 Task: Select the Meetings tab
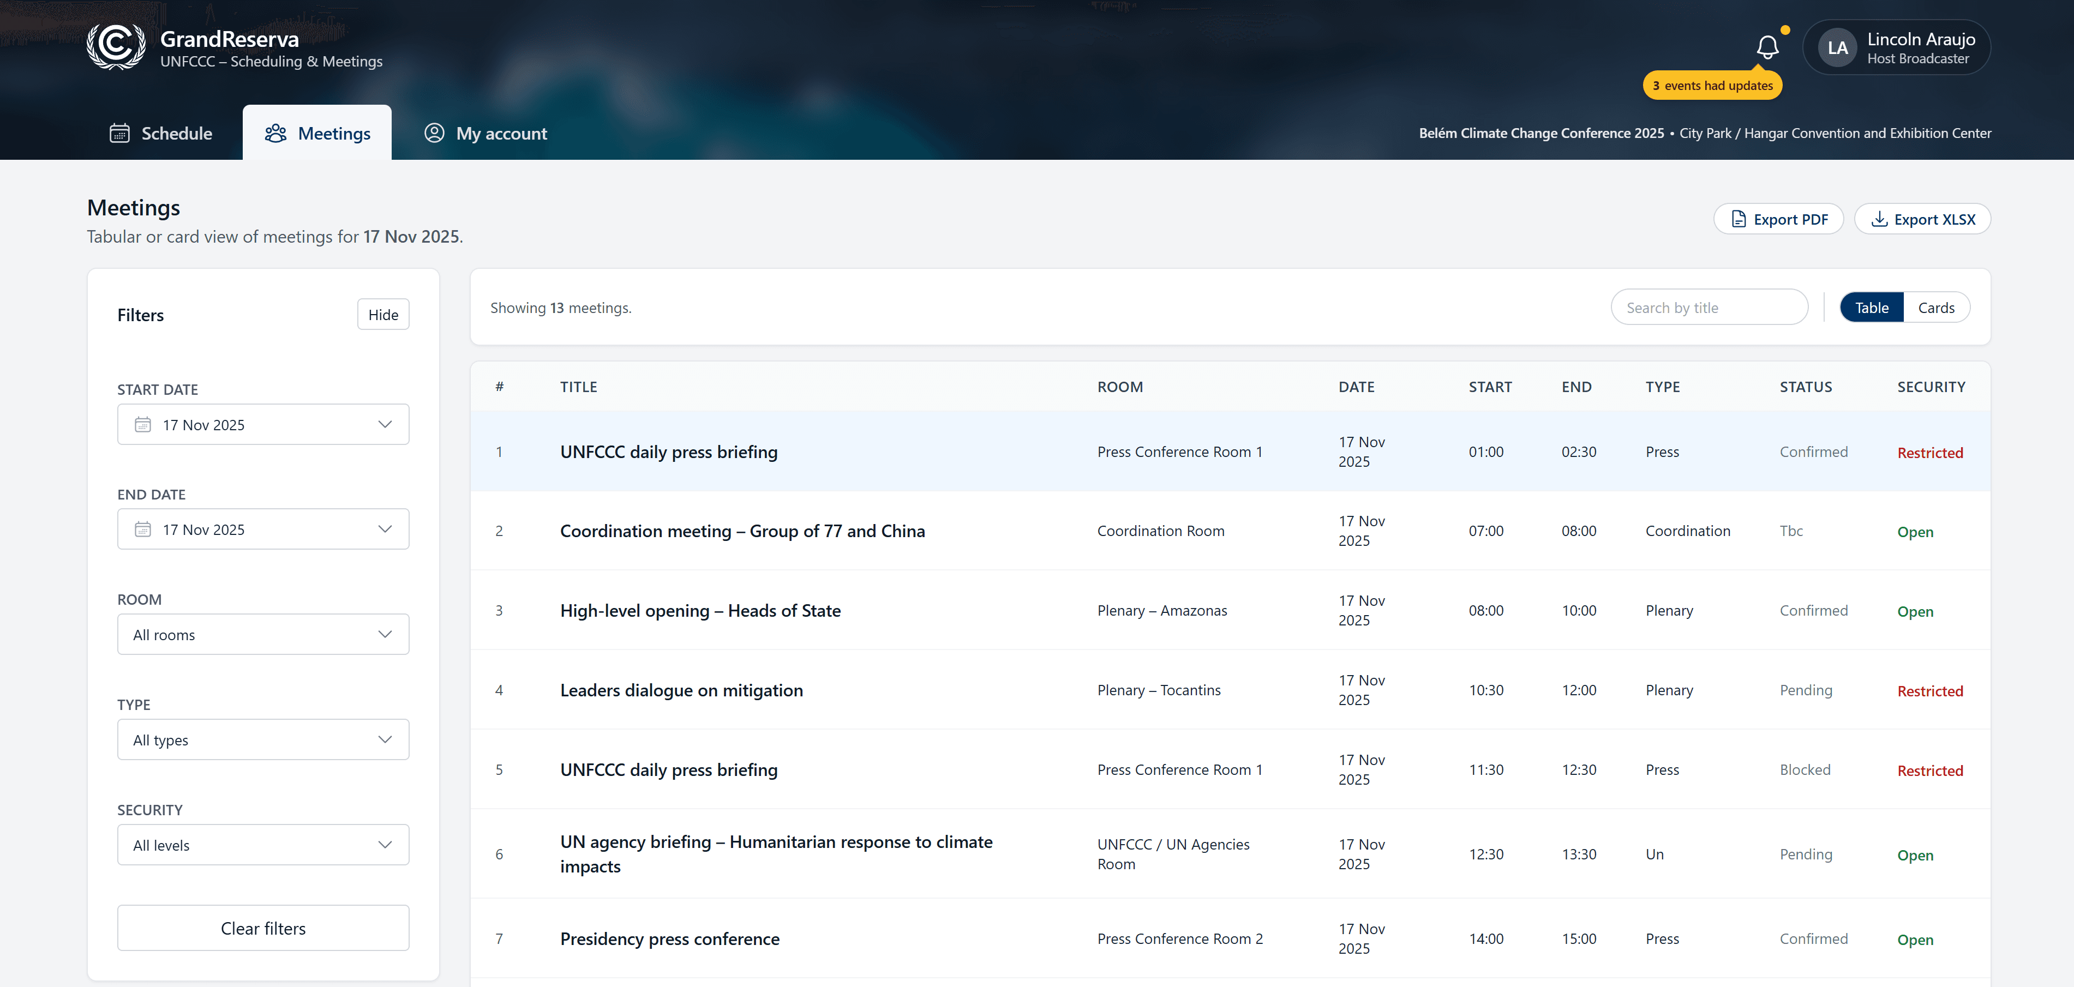[317, 133]
